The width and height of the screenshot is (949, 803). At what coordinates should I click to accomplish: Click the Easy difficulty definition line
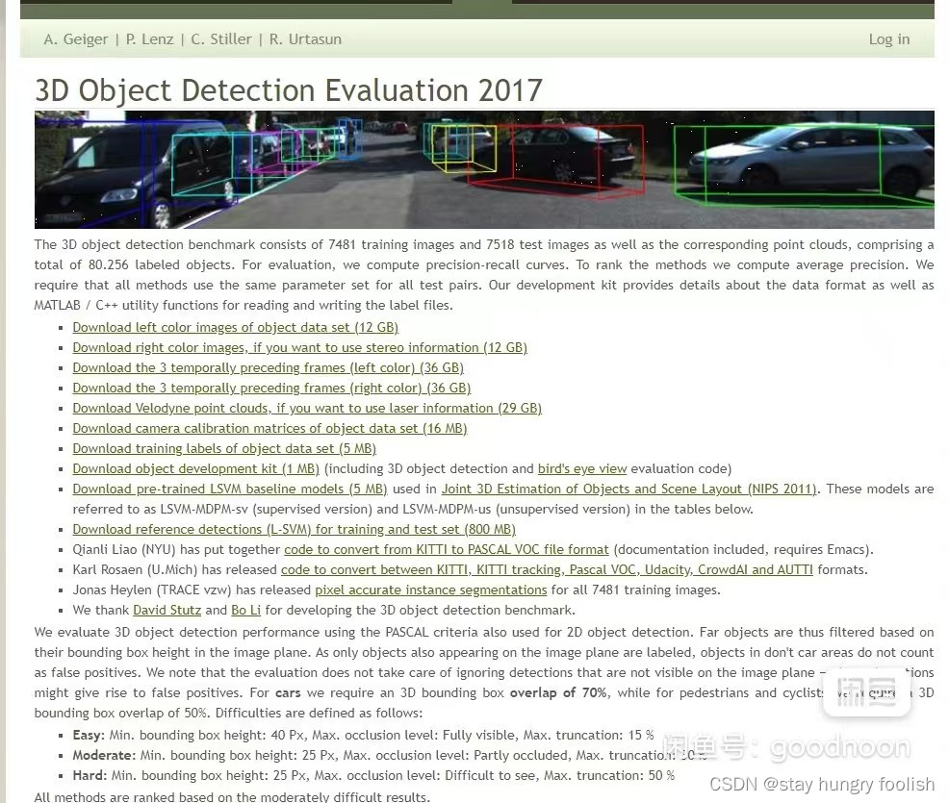(363, 736)
